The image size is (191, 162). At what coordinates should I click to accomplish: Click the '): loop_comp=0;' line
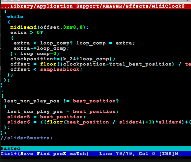point(35,54)
